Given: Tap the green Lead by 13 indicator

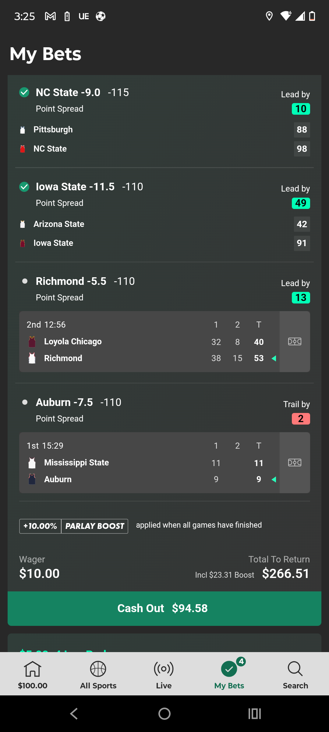Looking at the screenshot, I should click(x=301, y=298).
